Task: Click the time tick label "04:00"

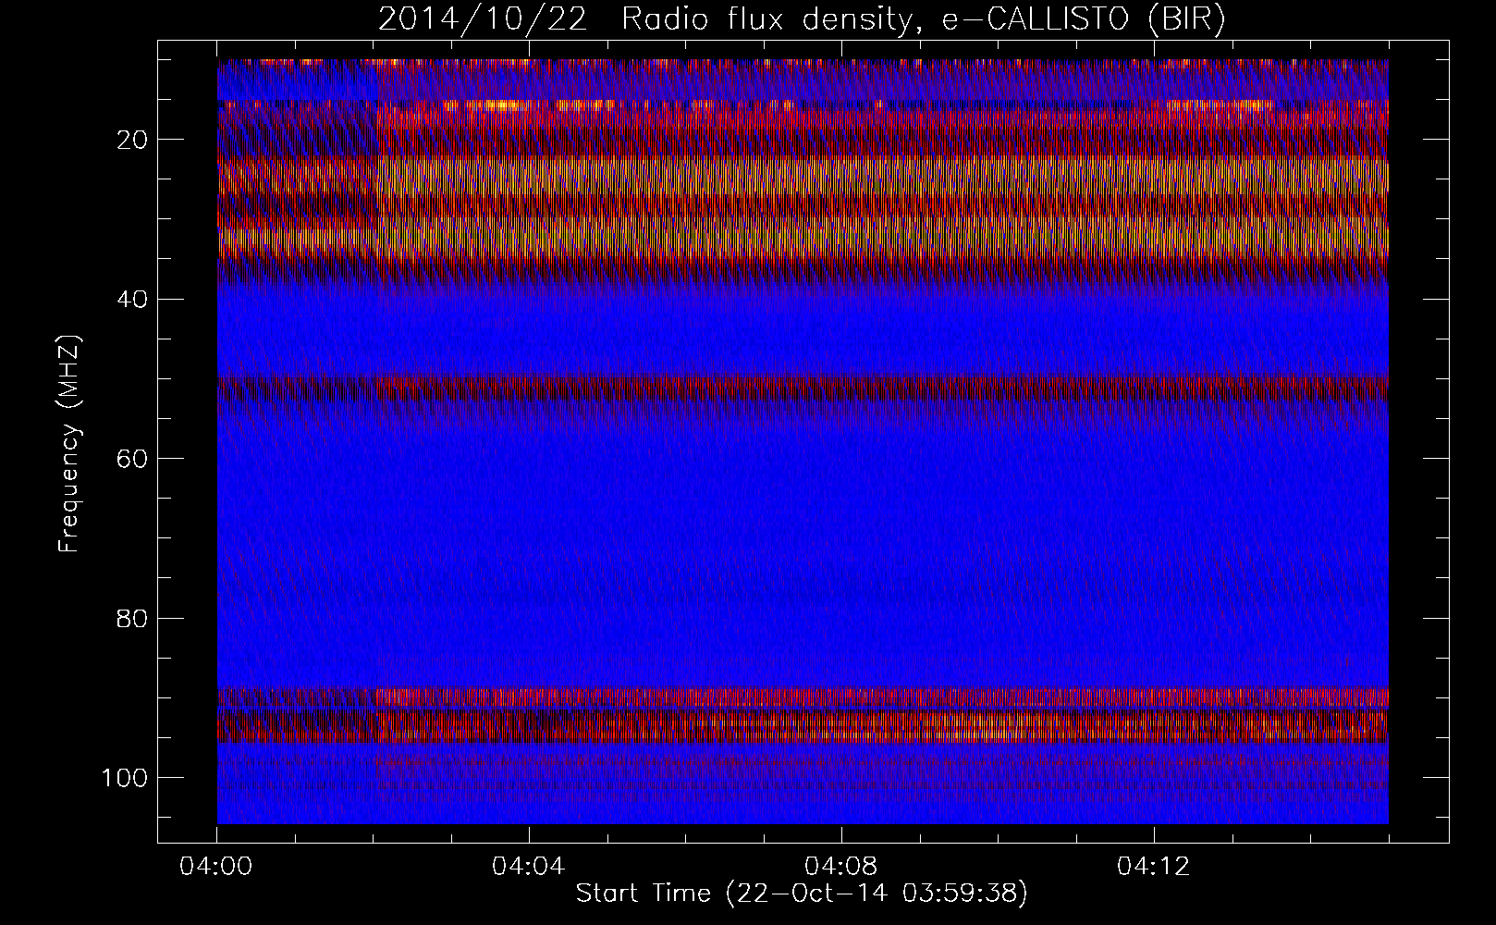Action: point(216,867)
